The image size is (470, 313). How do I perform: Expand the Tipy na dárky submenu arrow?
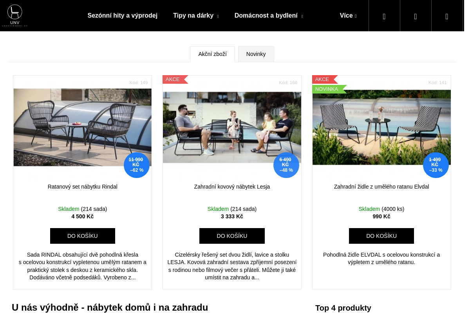[218, 16]
